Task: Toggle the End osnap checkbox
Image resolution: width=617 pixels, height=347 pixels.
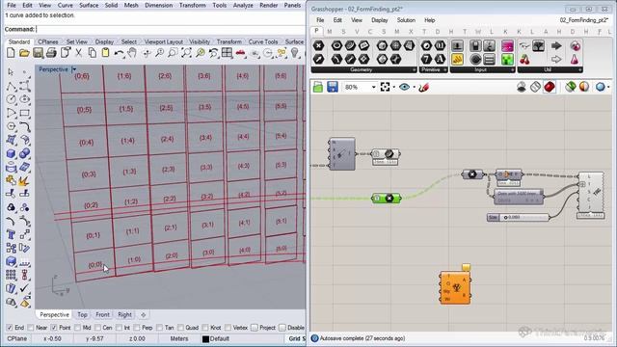Action: [10, 328]
